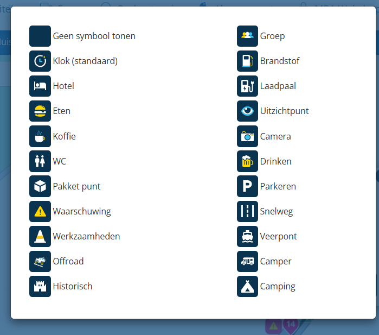The height and width of the screenshot is (335, 379).
Task: Click the 'Historisch' text label
Action: click(73, 286)
